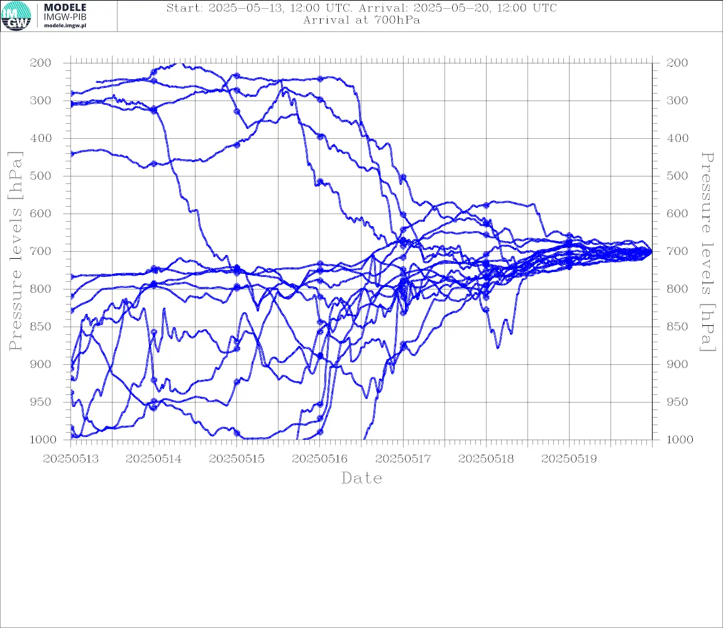Click the IMGW-PIB label
Image resolution: width=723 pixels, height=628 pixels.
(x=65, y=17)
